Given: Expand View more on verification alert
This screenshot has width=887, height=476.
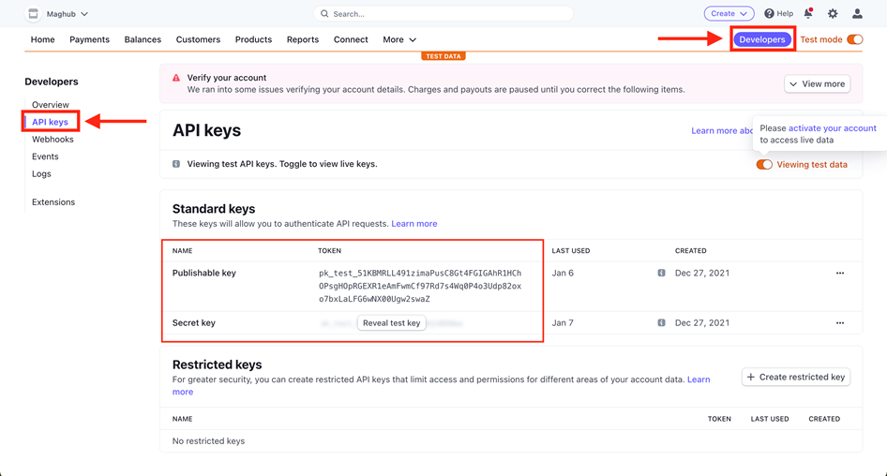Looking at the screenshot, I should click(x=818, y=84).
